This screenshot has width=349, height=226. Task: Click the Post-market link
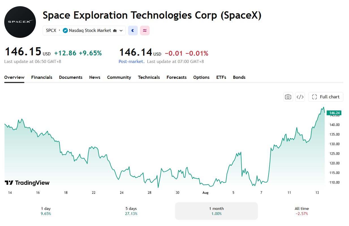(x=131, y=61)
